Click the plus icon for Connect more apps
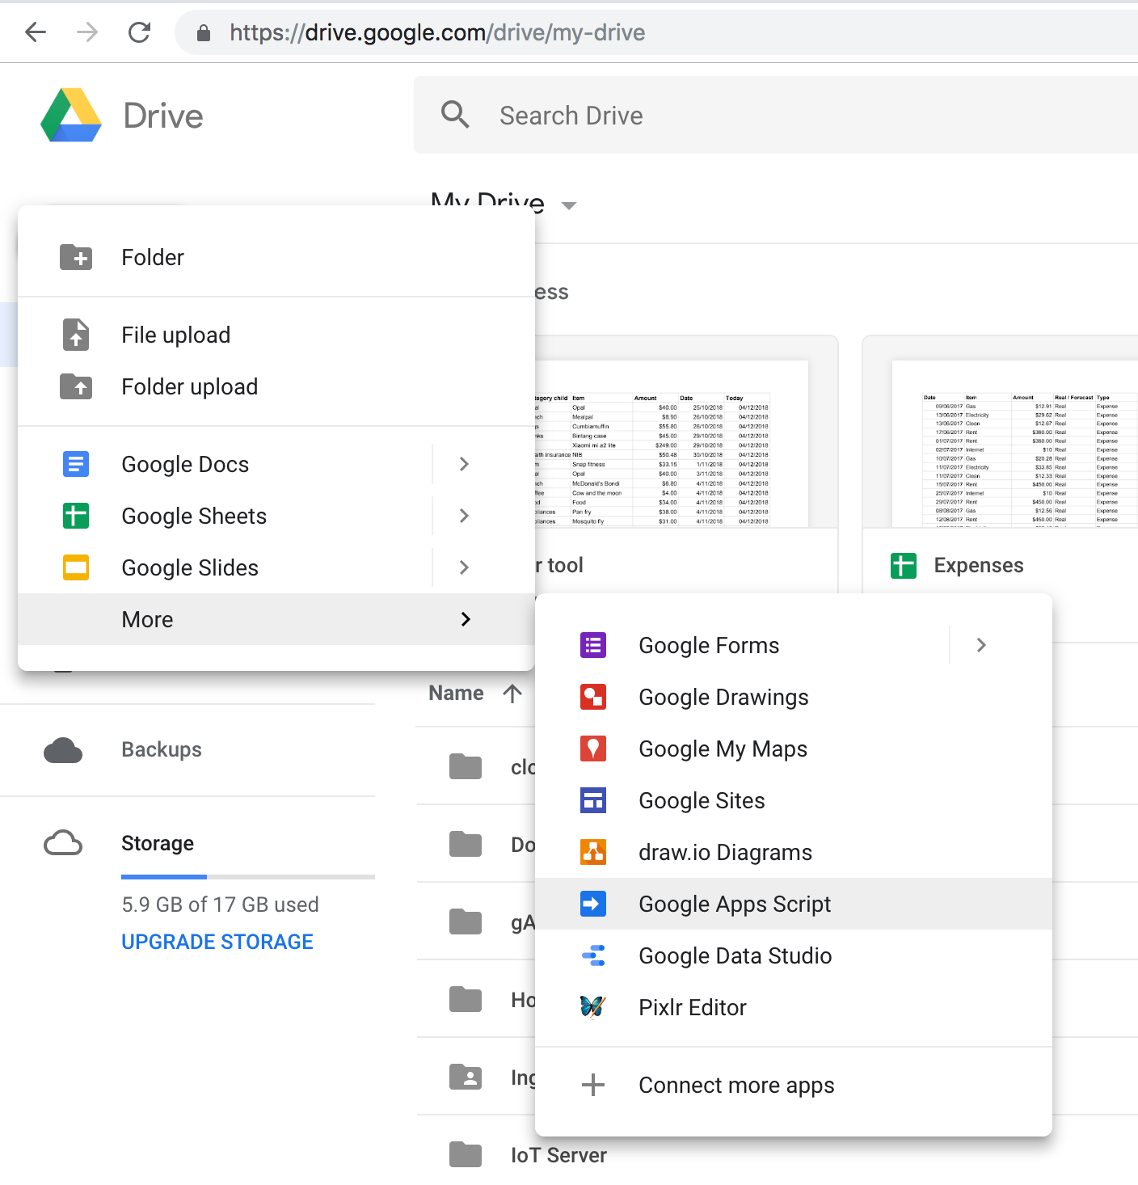 tap(593, 1085)
